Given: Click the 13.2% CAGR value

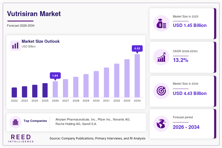Looking at the screenshot, I should (x=181, y=60).
